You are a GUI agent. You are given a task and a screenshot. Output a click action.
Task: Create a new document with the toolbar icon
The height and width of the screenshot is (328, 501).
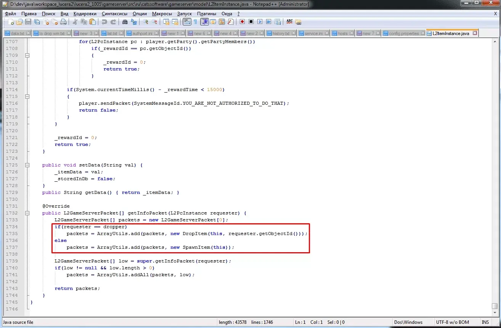click(11, 22)
